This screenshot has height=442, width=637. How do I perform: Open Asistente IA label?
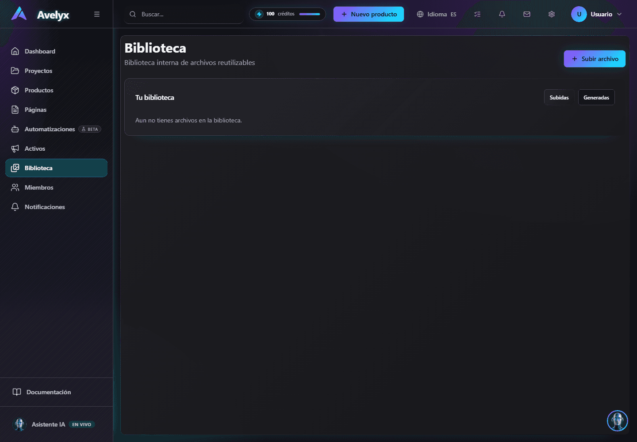48,424
